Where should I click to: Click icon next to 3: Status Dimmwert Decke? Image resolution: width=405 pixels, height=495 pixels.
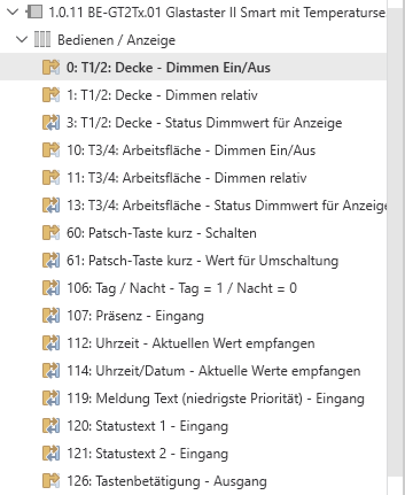tap(51, 123)
